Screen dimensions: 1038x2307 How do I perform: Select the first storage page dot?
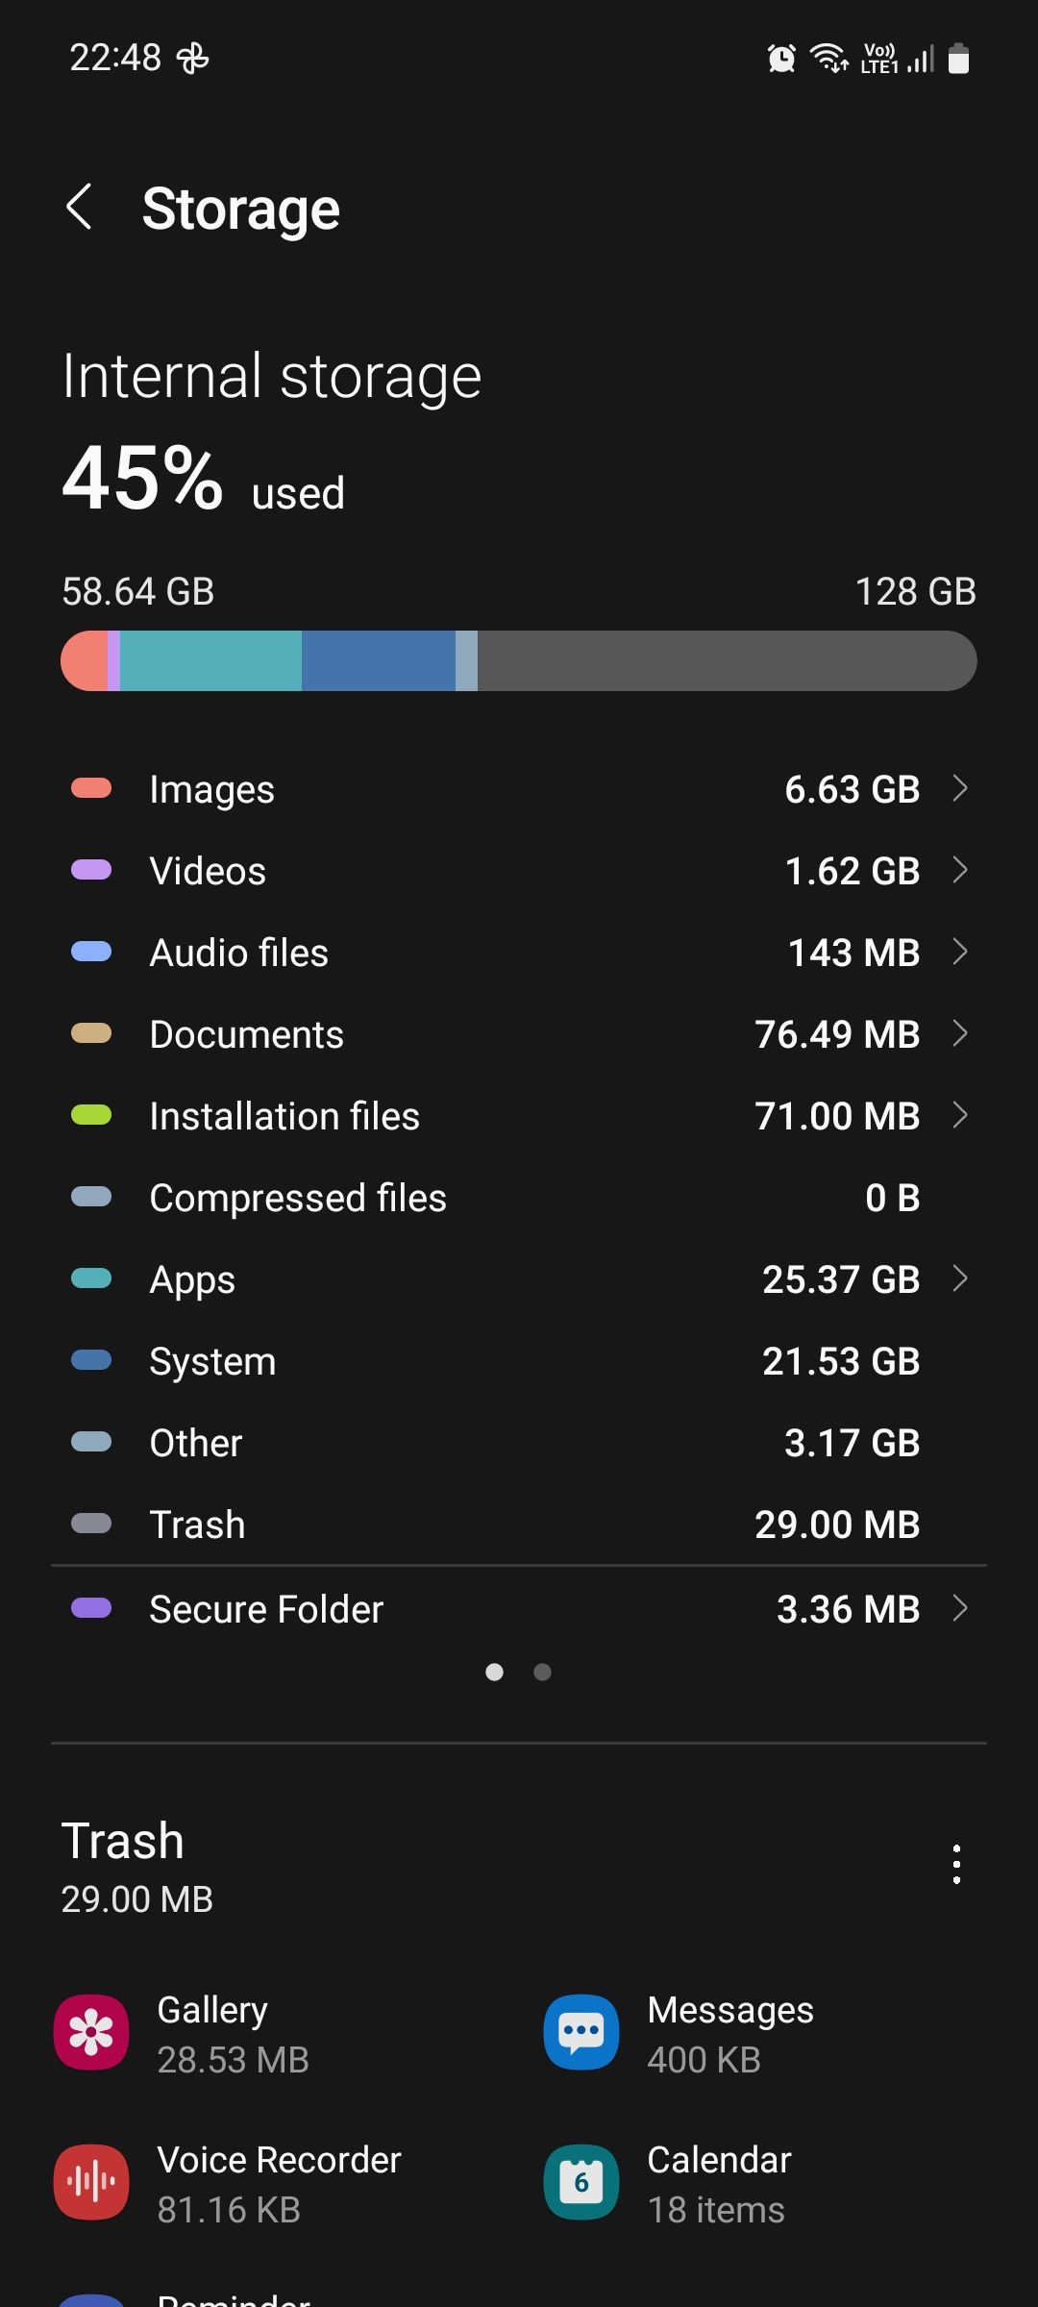(x=495, y=1673)
